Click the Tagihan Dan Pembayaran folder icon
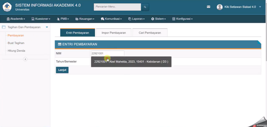Image resolution: width=267 pixels, height=127 pixels. pyautogui.click(x=4, y=27)
